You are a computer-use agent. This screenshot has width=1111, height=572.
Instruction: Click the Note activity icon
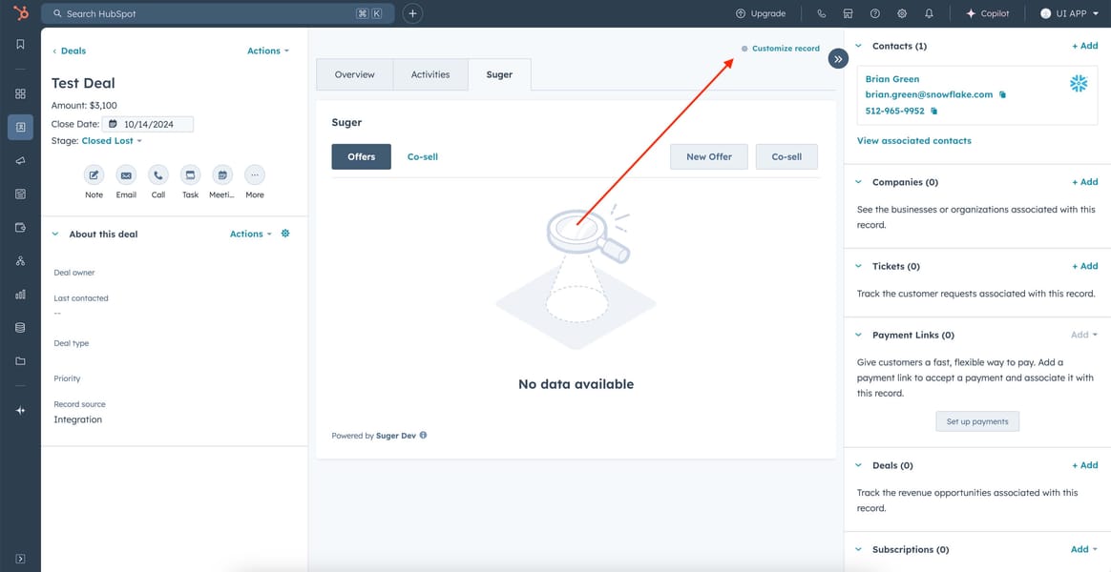[94, 175]
